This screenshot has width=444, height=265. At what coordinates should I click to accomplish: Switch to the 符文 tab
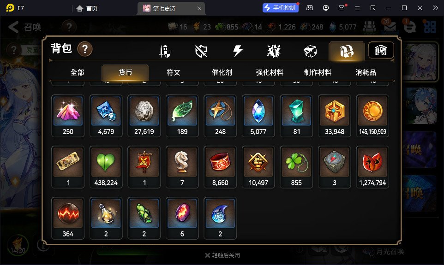point(173,73)
